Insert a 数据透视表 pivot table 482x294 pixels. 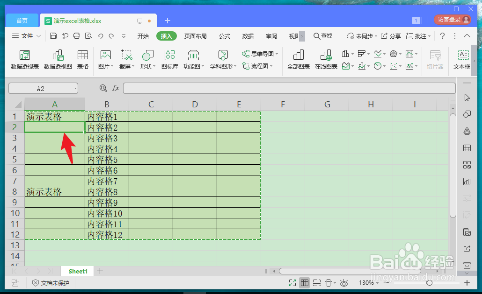point(25,60)
